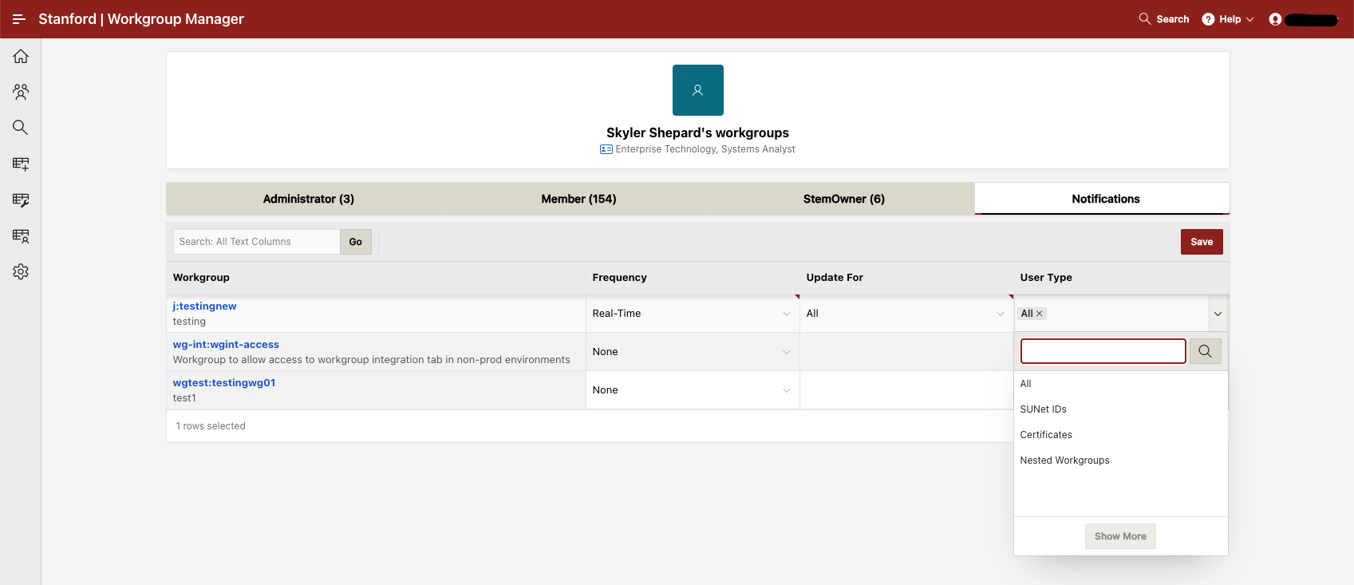
Task: Focus the User Type popup search box
Action: point(1103,351)
